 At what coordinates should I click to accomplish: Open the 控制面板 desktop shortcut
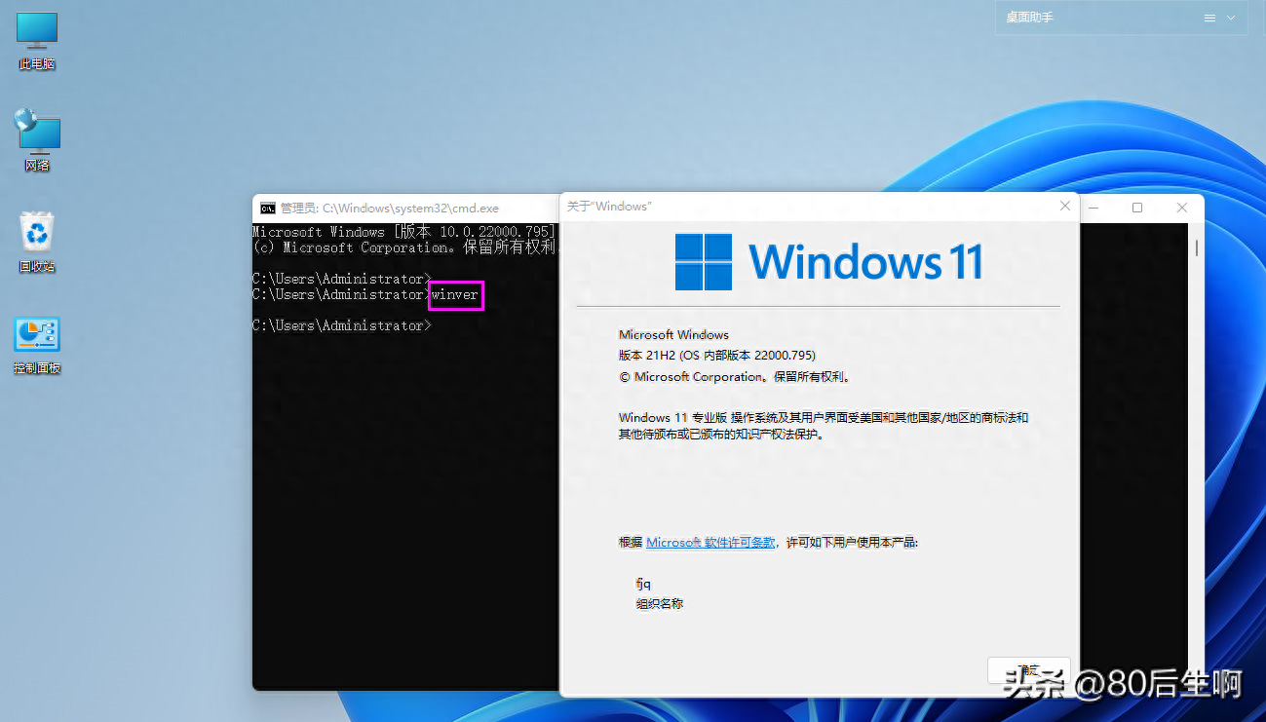[37, 342]
